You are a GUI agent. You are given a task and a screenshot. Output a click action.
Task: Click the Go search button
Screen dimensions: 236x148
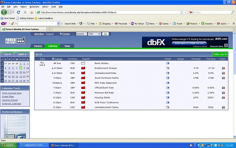tap(105, 34)
